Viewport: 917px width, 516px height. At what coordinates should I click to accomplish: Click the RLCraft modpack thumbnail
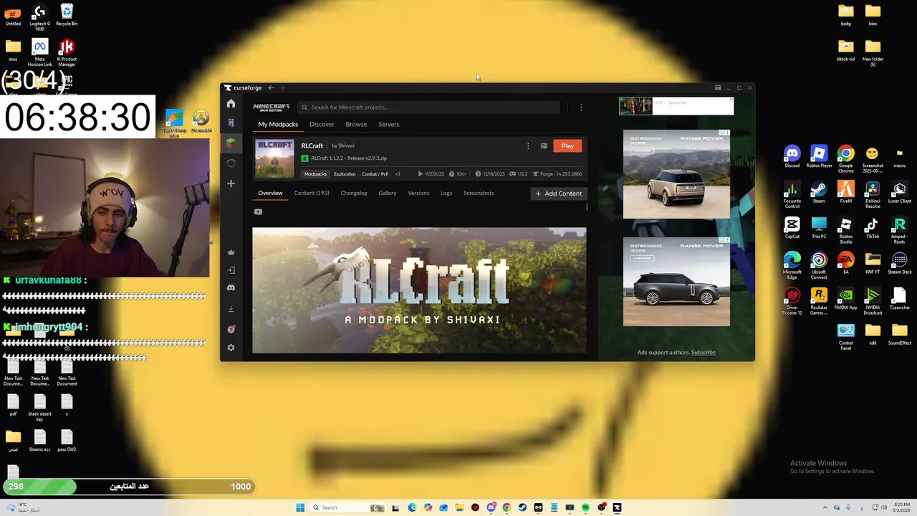[x=274, y=159]
